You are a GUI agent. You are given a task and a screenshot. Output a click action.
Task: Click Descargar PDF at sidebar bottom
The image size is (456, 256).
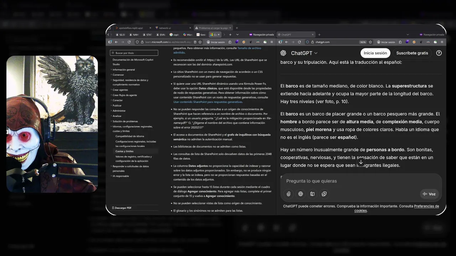tap(121, 208)
